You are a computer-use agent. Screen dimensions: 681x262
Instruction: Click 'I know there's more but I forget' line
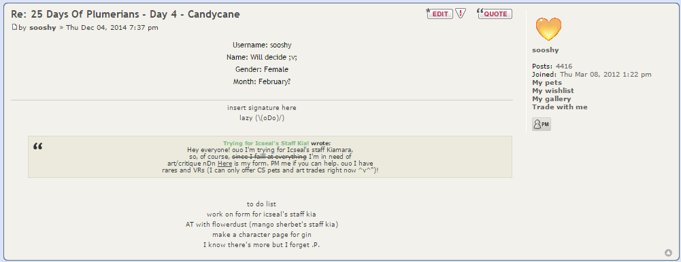[262, 245]
